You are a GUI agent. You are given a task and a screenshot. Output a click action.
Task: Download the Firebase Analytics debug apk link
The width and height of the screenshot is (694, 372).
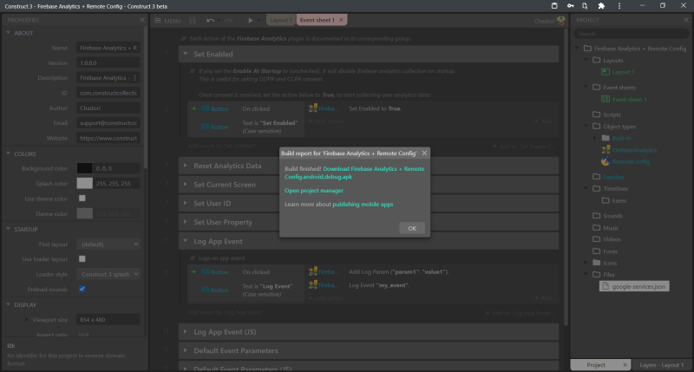coord(354,173)
